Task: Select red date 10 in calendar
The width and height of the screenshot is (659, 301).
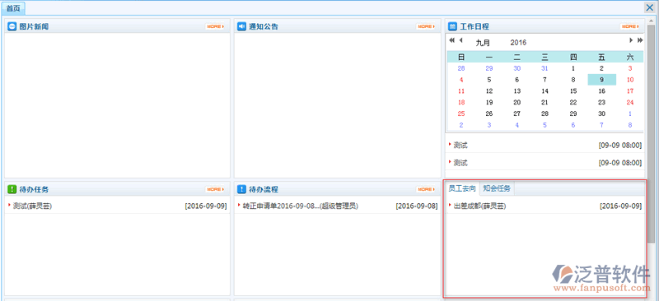Action: (x=630, y=79)
